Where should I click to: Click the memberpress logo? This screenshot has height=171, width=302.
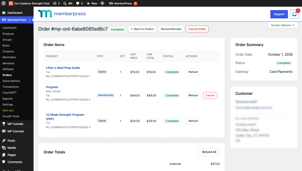pos(62,14)
